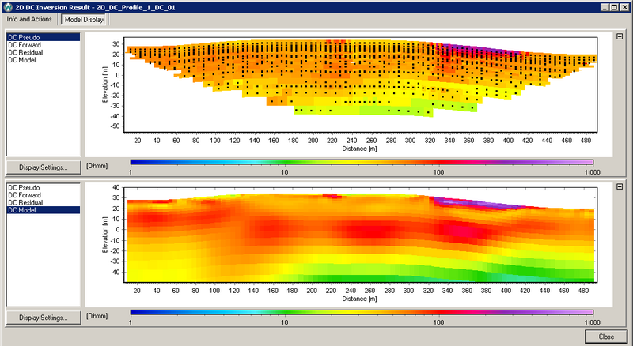The image size is (633, 346).
Task: Pick DC Residual in the lower list
Action: click(x=25, y=203)
